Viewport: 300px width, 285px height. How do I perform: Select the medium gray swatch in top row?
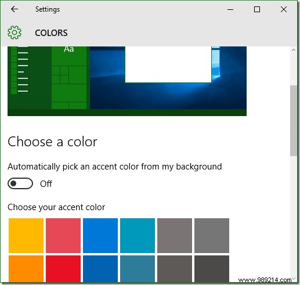click(x=212, y=236)
